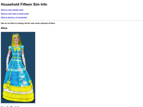Go back to directory of households
Viewport: 143px width, 107px height.
click(x=14, y=17)
